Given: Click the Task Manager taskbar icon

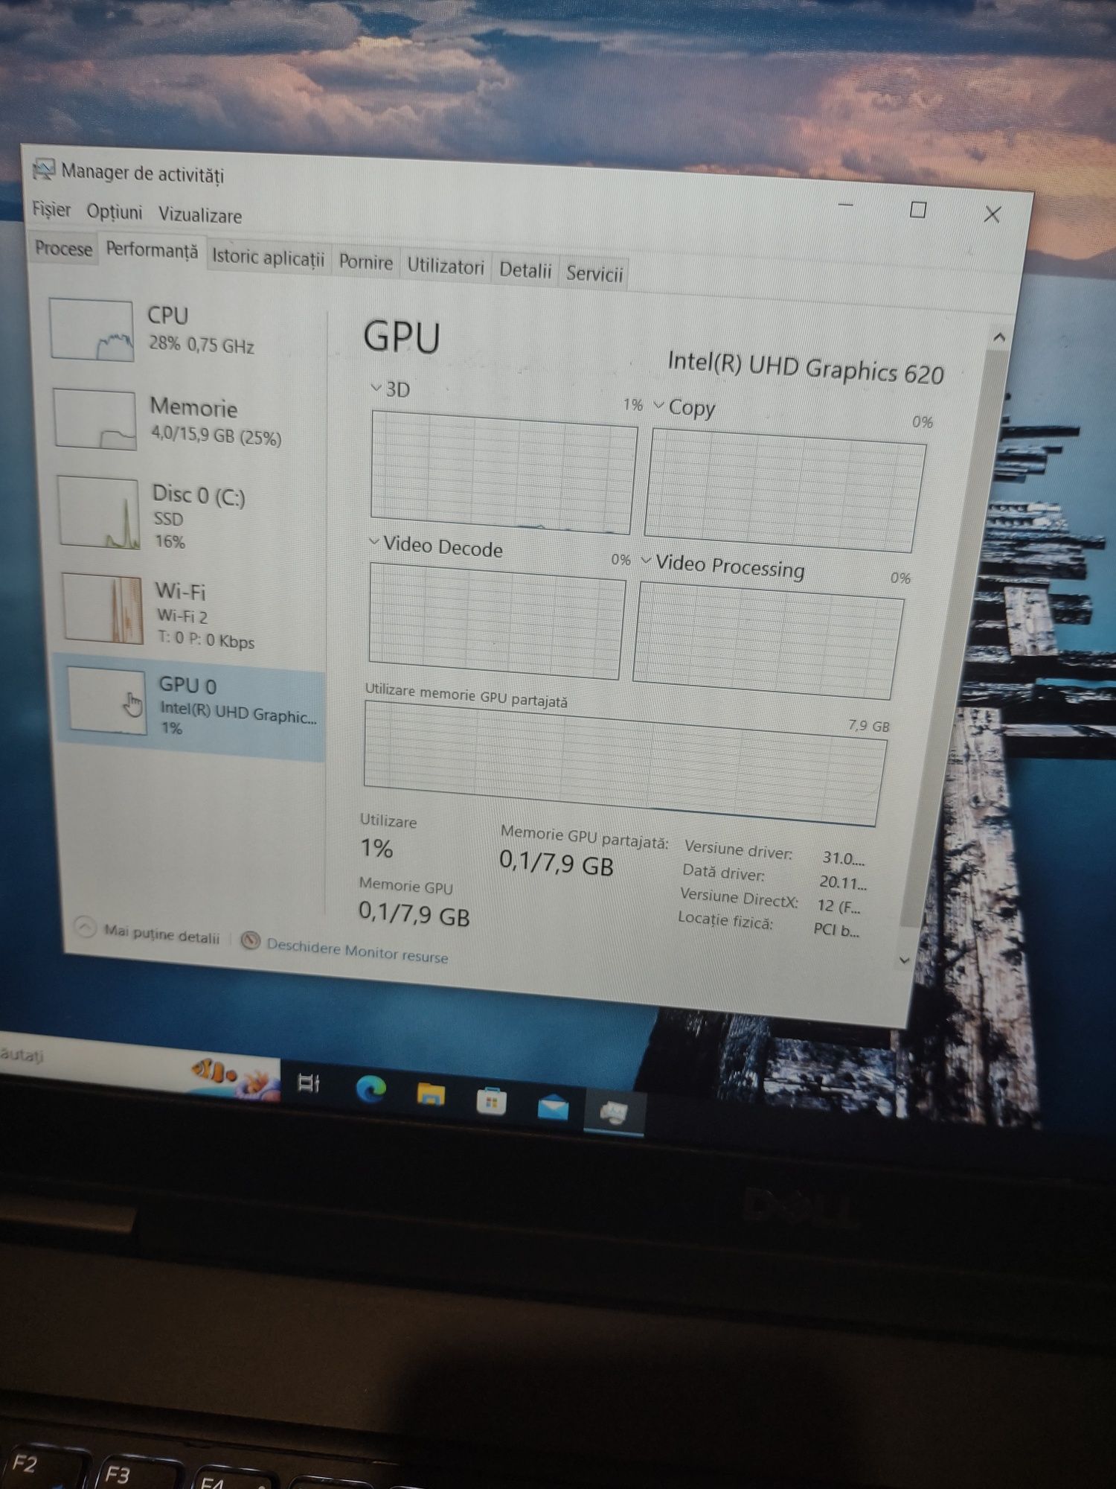Looking at the screenshot, I should (615, 1113).
